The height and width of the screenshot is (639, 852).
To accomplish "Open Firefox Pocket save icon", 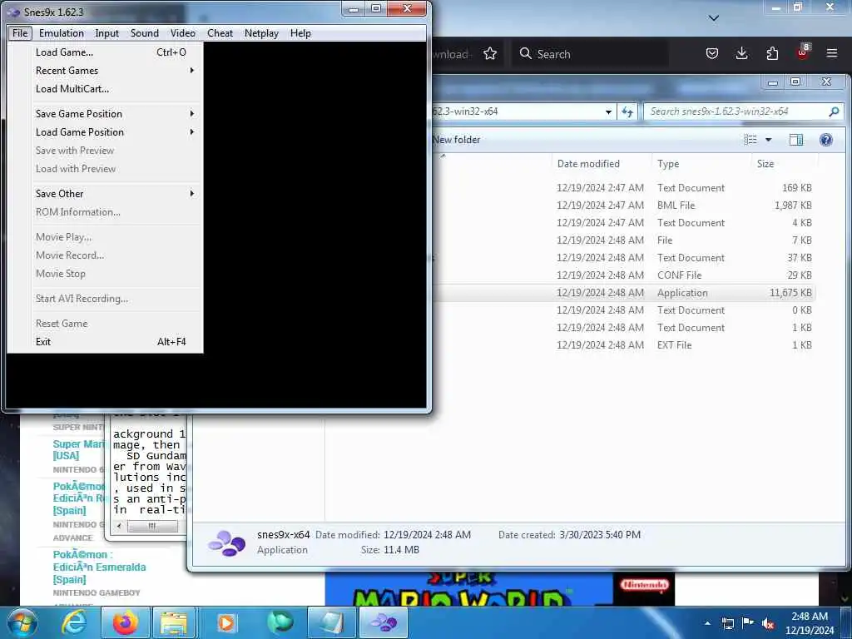I will pyautogui.click(x=712, y=54).
